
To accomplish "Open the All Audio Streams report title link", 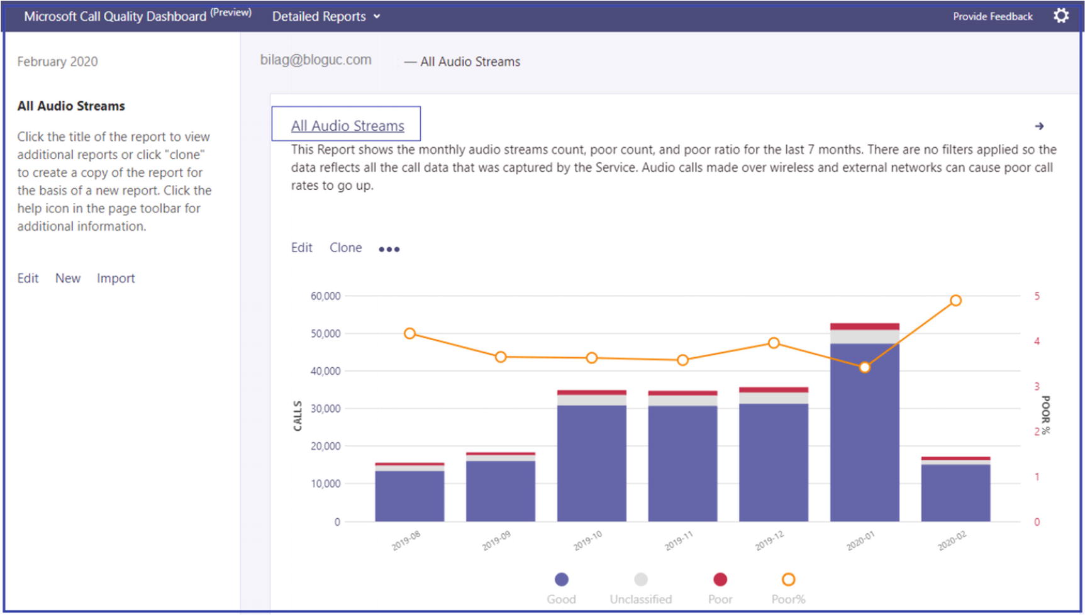I will tap(347, 126).
